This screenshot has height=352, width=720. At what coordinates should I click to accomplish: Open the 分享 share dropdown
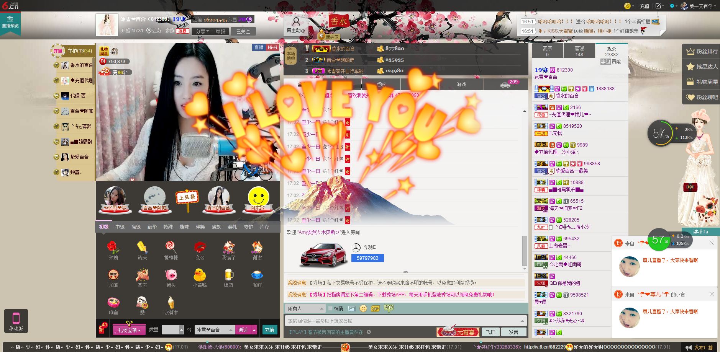[x=202, y=31]
